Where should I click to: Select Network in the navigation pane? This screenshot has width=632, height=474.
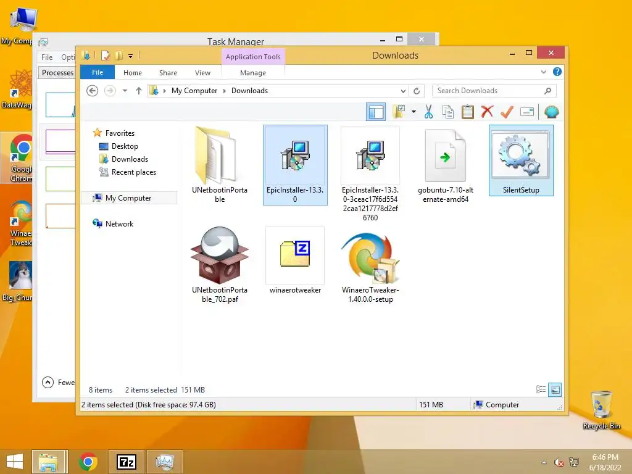[x=119, y=223]
